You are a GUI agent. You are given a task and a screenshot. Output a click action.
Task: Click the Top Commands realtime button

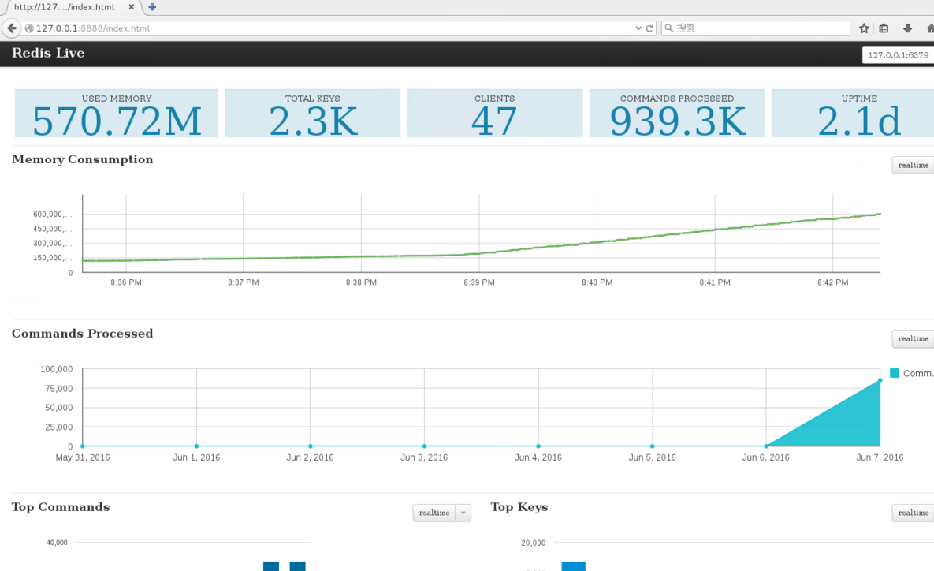(x=434, y=513)
